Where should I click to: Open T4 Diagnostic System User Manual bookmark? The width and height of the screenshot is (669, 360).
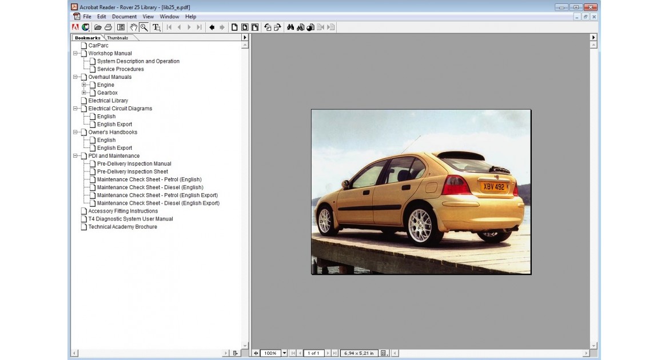tap(130, 219)
